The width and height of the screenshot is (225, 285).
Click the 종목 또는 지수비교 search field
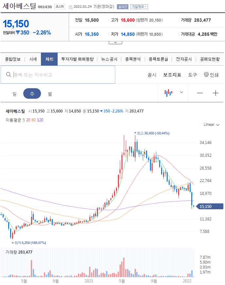[58, 75]
